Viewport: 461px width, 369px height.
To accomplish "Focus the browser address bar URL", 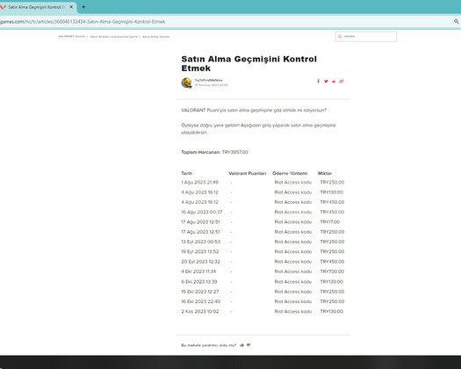I will 83,21.
